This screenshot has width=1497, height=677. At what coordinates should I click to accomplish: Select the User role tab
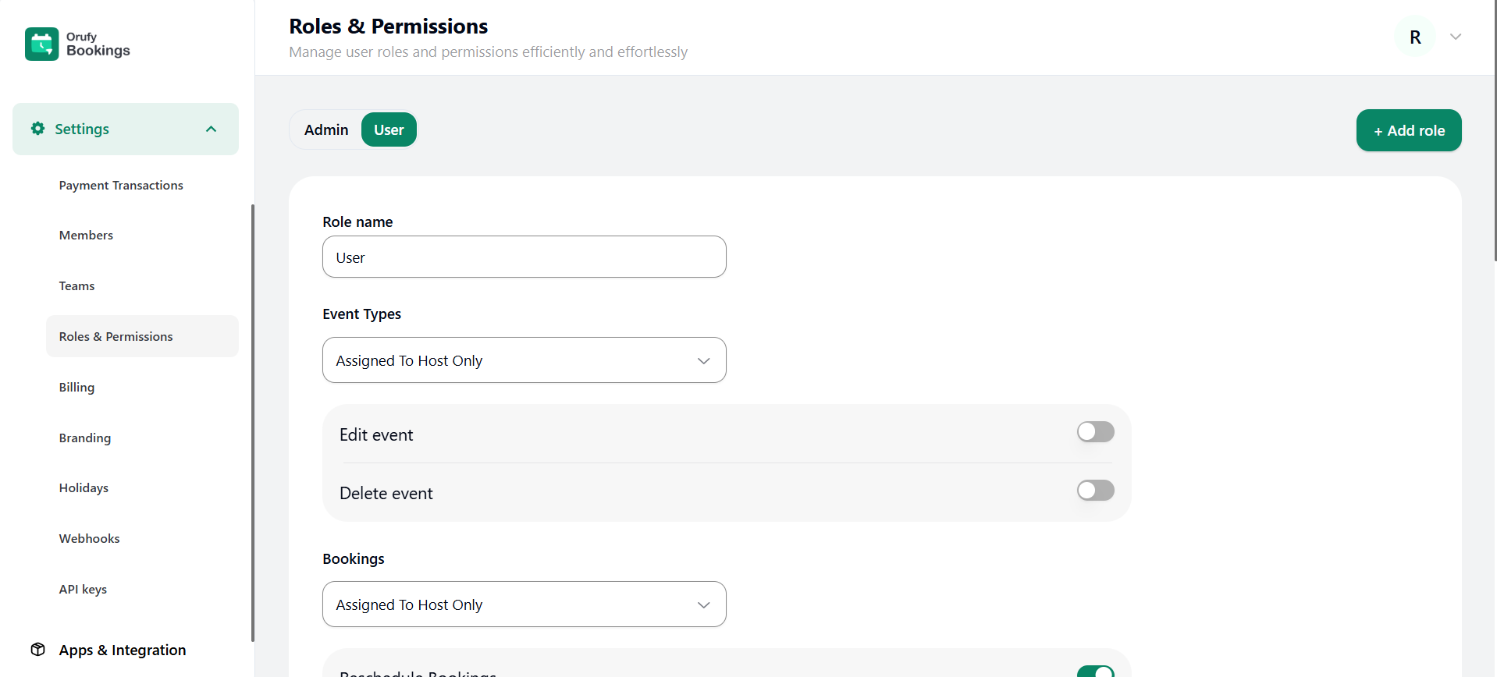[389, 130]
